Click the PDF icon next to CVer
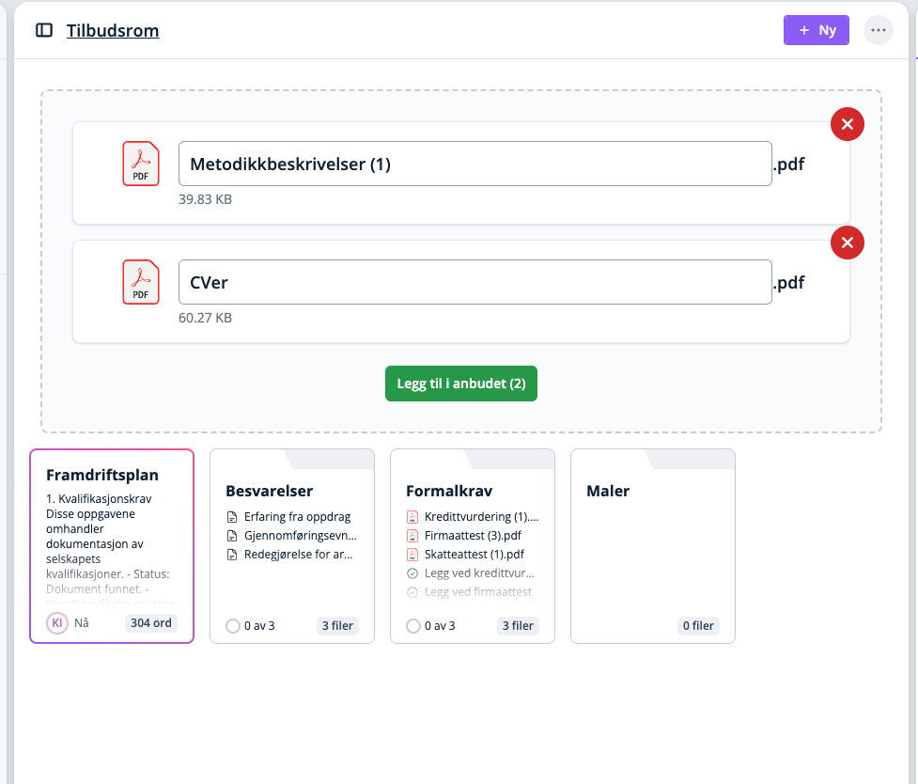Image resolution: width=918 pixels, height=784 pixels. tap(140, 282)
